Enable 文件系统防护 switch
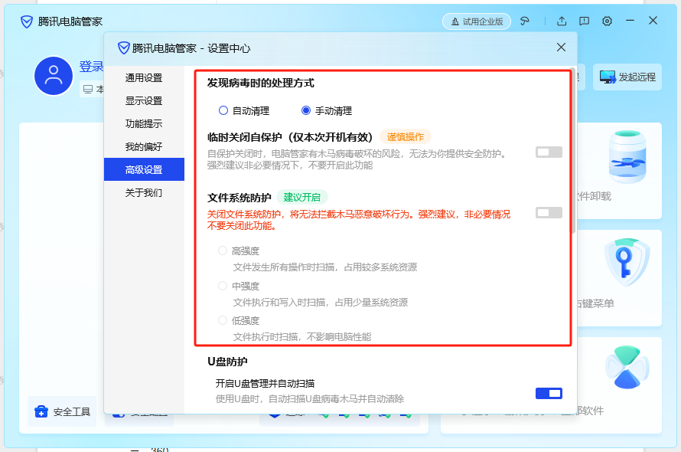Image resolution: width=681 pixels, height=452 pixels. tap(549, 213)
